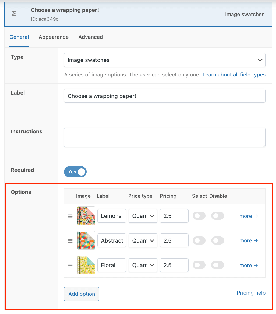Viewport: 276px width, 314px height.
Task: Click the image swatches icon in the field header
Action: pos(14,13)
